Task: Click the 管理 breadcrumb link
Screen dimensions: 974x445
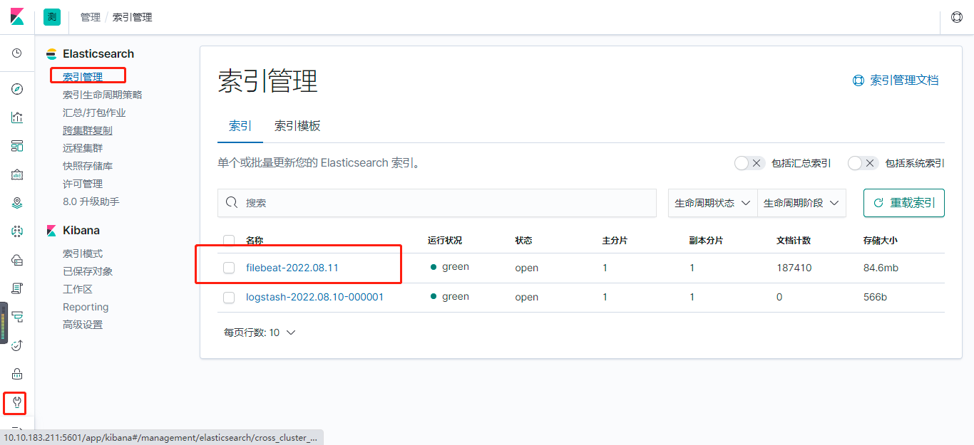Action: [91, 17]
